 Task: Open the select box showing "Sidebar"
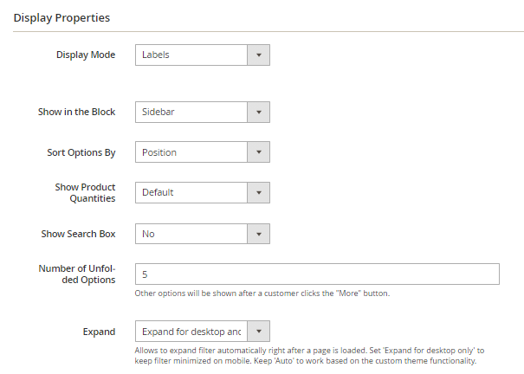coord(192,112)
